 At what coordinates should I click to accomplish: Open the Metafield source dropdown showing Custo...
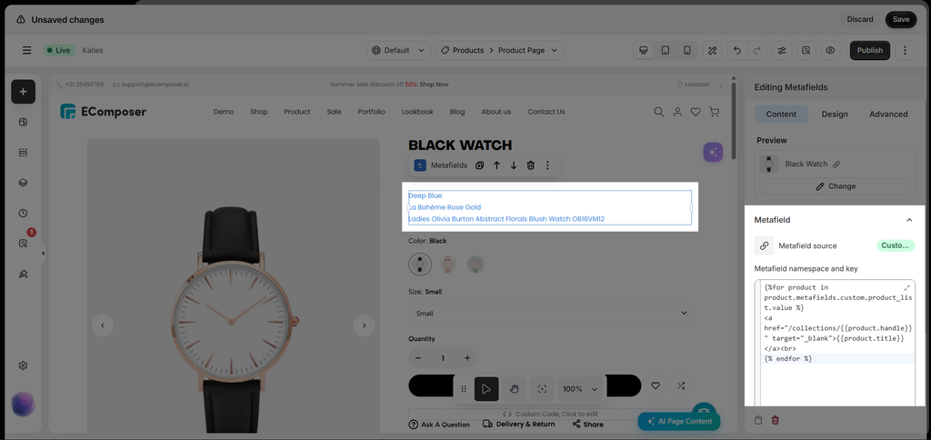coord(896,245)
